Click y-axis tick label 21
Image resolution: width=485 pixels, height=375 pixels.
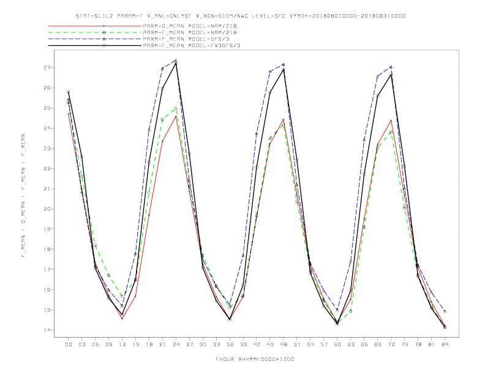point(46,189)
